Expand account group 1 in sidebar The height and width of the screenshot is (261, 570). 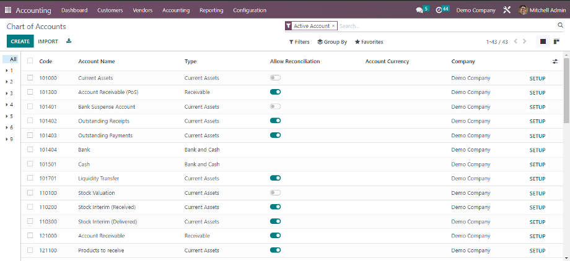pos(7,71)
